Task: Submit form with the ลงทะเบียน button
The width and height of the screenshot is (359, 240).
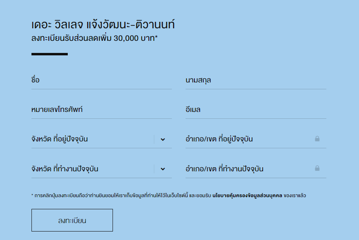Action: point(72,220)
